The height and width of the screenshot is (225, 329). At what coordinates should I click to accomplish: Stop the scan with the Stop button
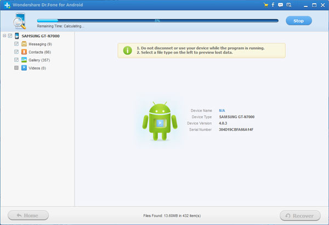click(x=299, y=21)
